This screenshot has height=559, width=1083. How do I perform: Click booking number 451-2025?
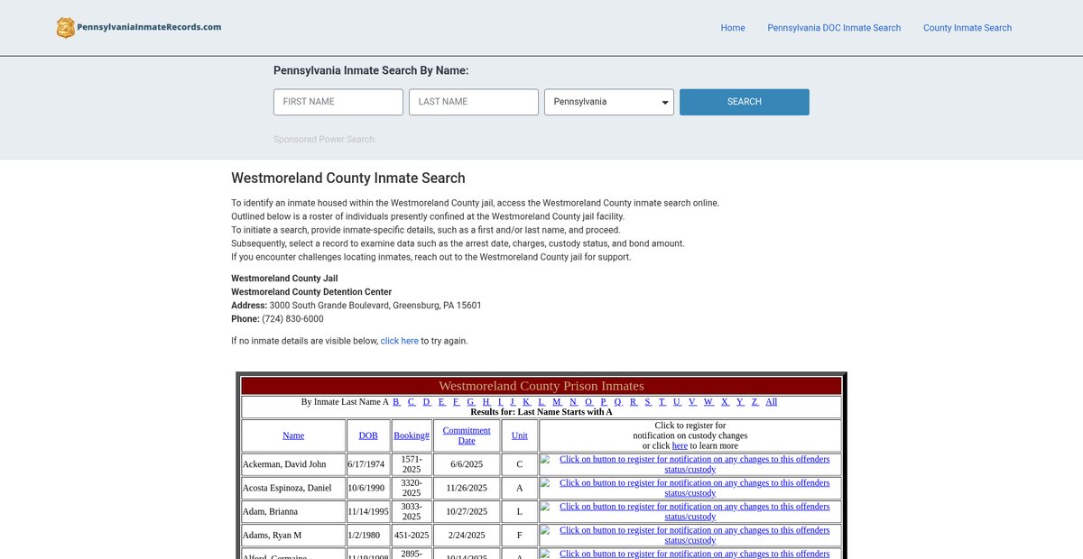click(412, 535)
